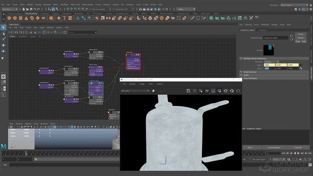Click the redo arrow in the status line
The height and width of the screenshot is (176, 313).
tap(39, 9)
